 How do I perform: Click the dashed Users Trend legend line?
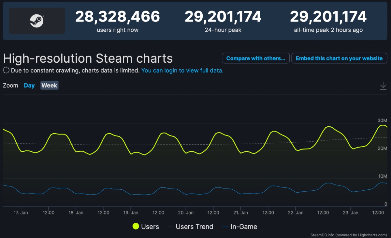pos(170,227)
